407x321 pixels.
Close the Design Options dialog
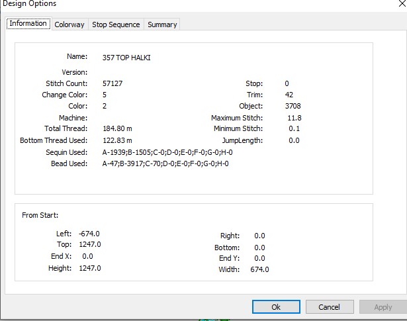tap(402, 3)
